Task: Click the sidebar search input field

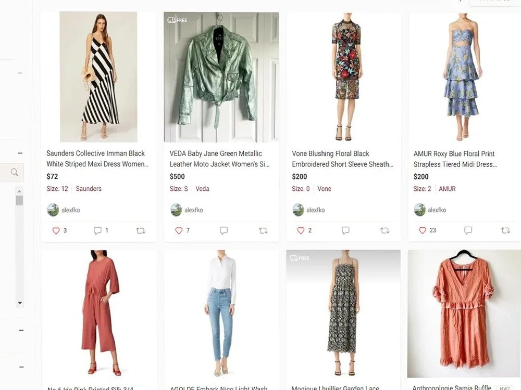Action: pyautogui.click(x=8, y=172)
